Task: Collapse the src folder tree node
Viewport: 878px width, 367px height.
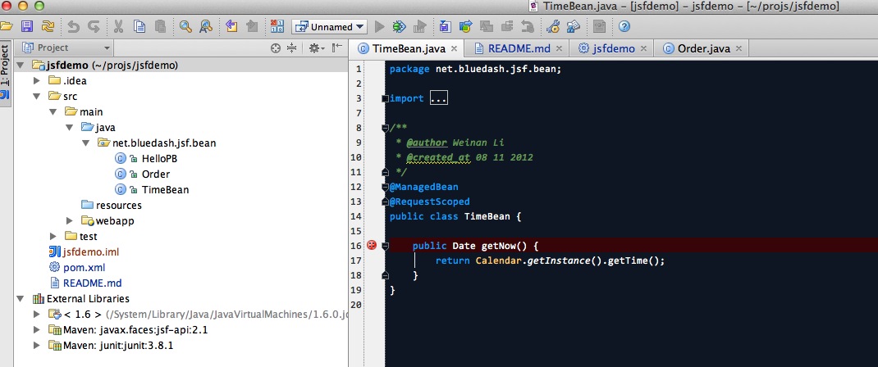Action: pos(36,96)
